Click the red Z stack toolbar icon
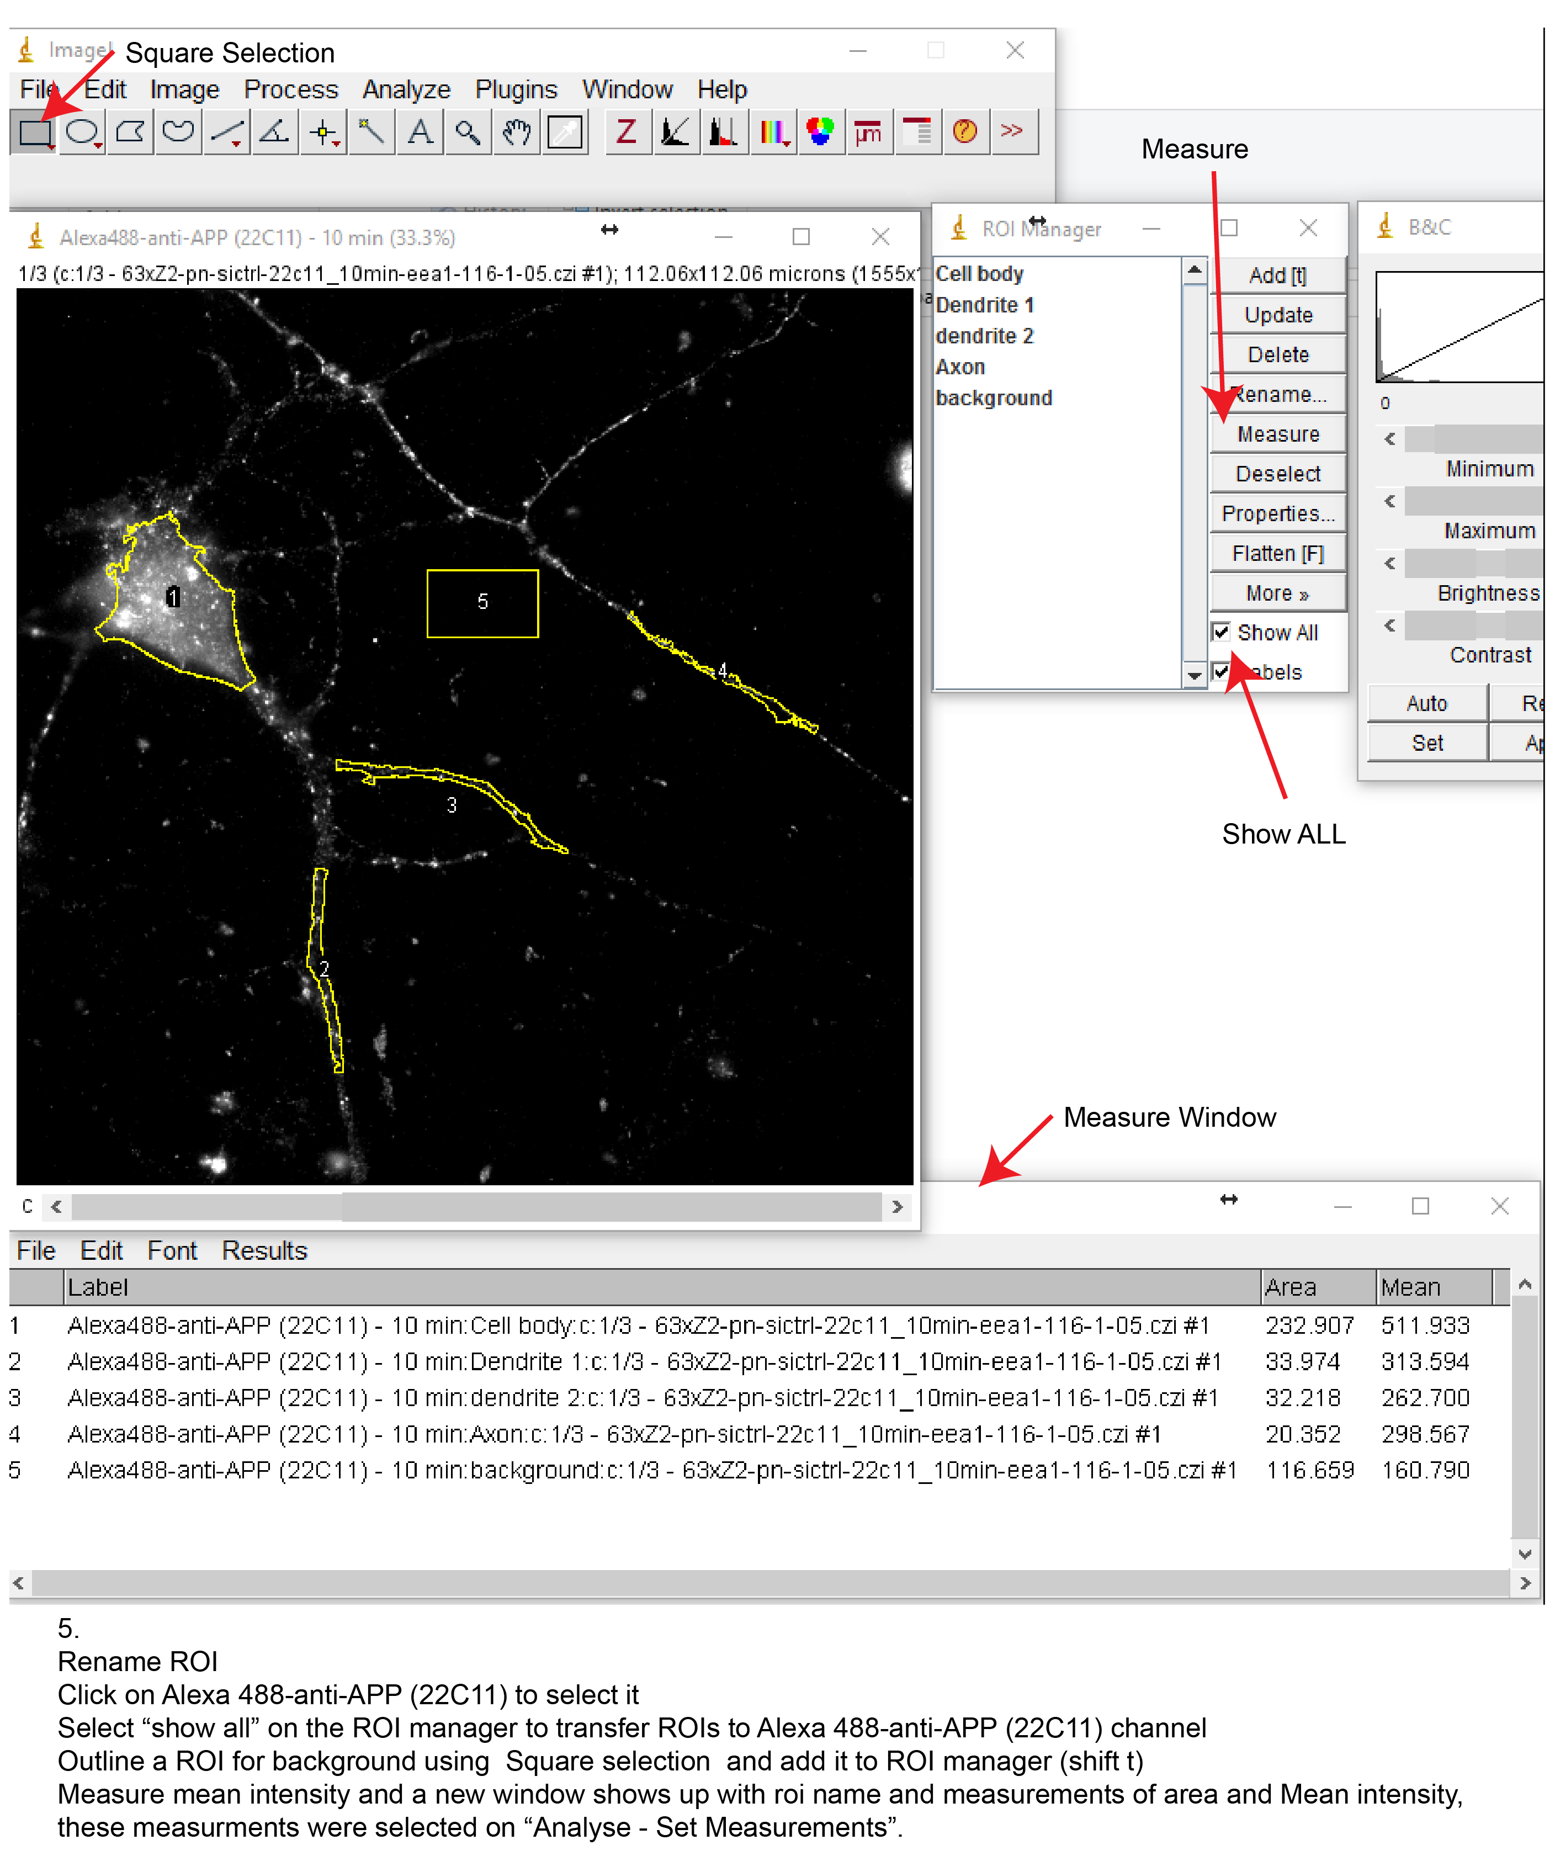This screenshot has height=1861, width=1555. (x=627, y=133)
